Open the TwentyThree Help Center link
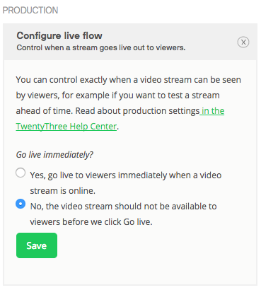261x290 pixels. pyautogui.click(x=66, y=127)
